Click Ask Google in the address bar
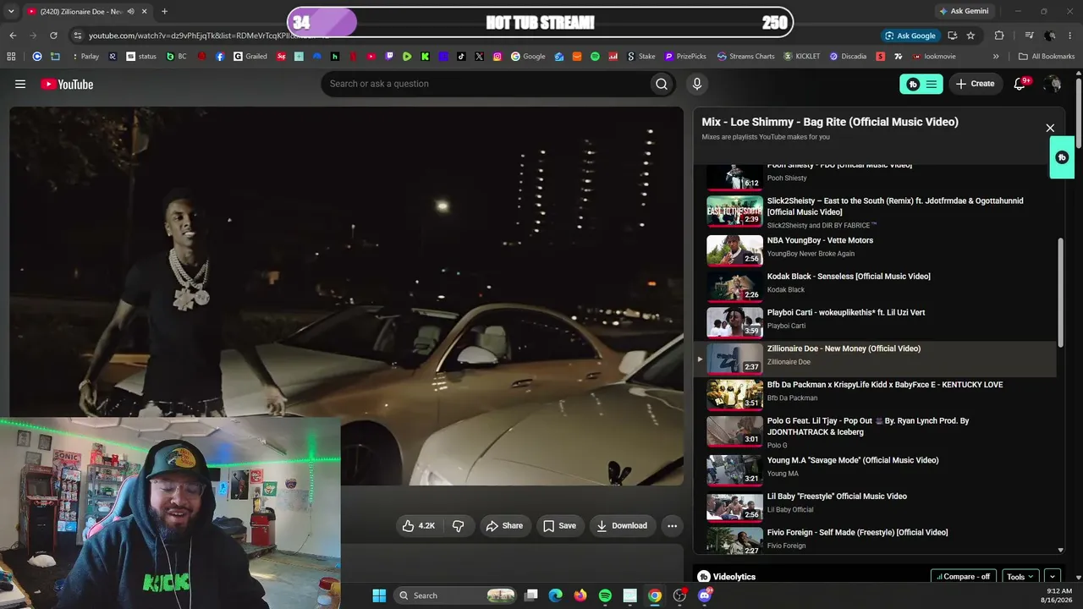The width and height of the screenshot is (1083, 609). 910,36
